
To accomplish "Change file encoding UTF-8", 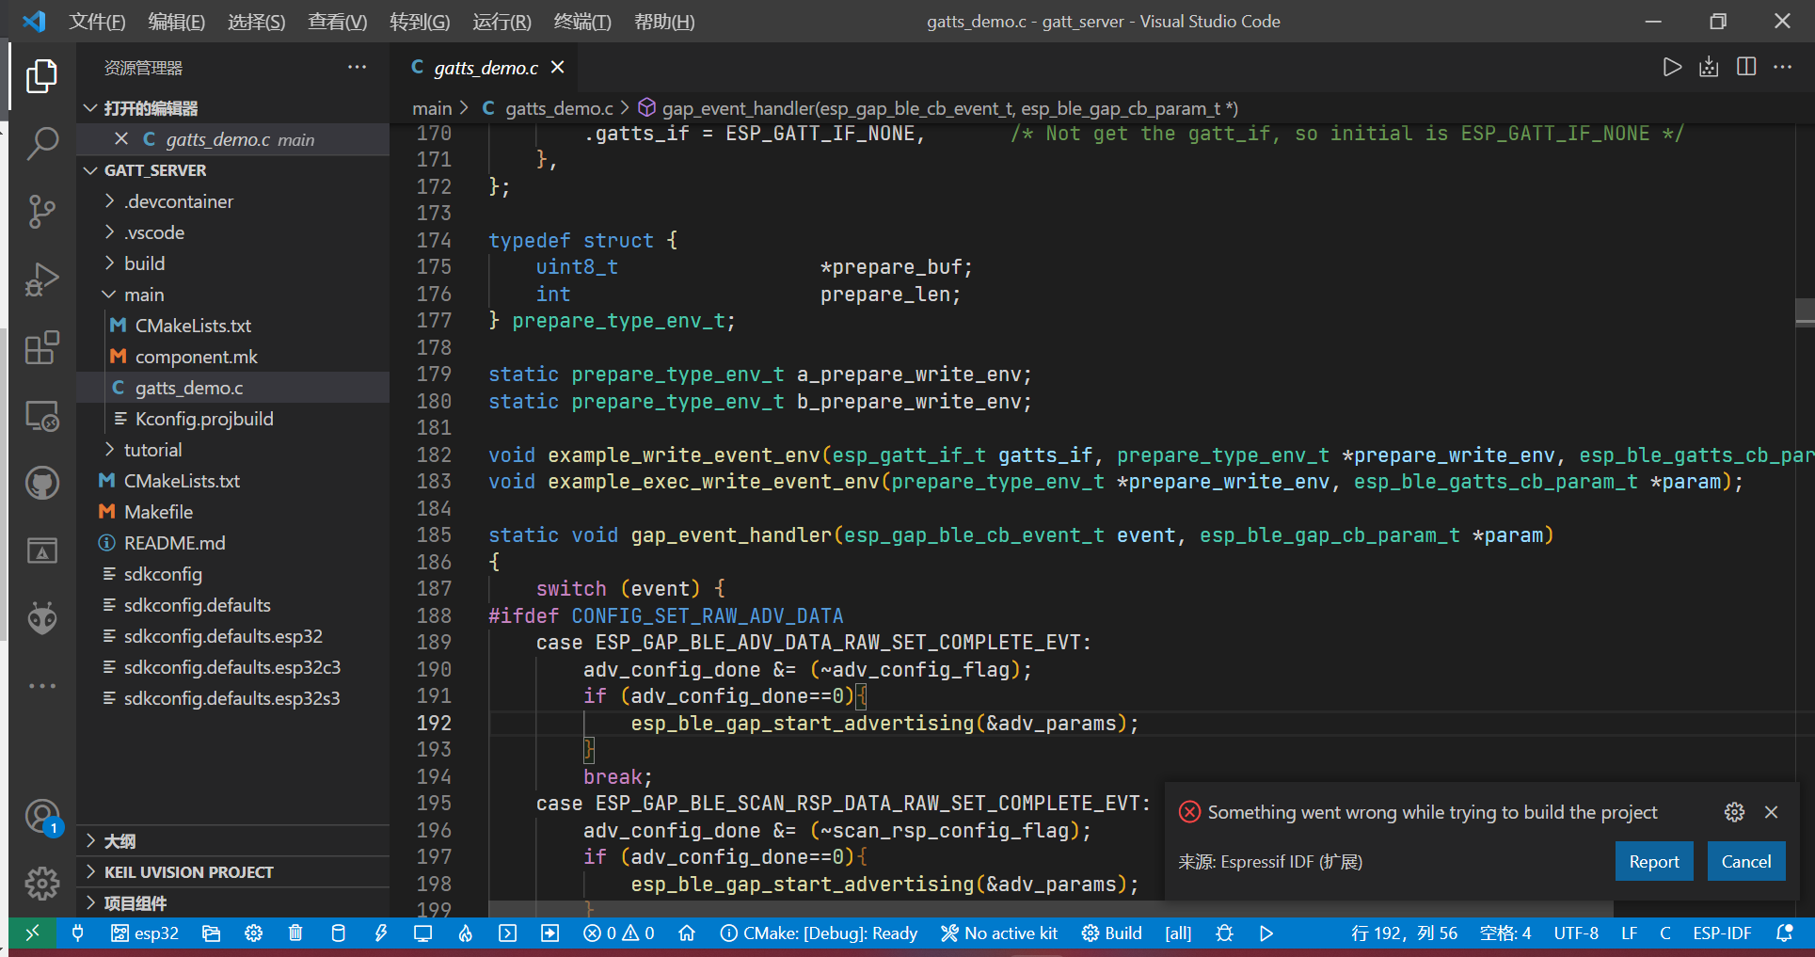I will 1576,933.
